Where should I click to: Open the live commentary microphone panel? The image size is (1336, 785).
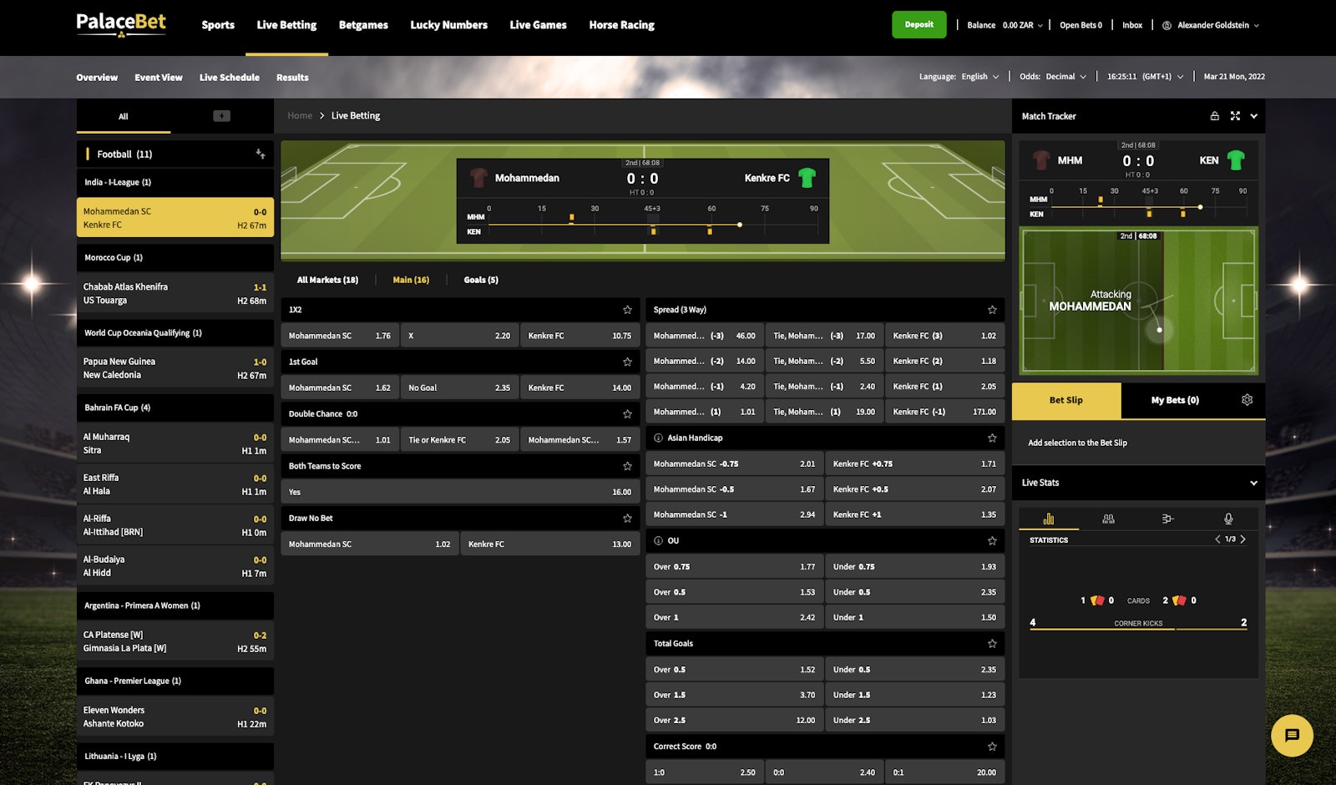click(1228, 519)
